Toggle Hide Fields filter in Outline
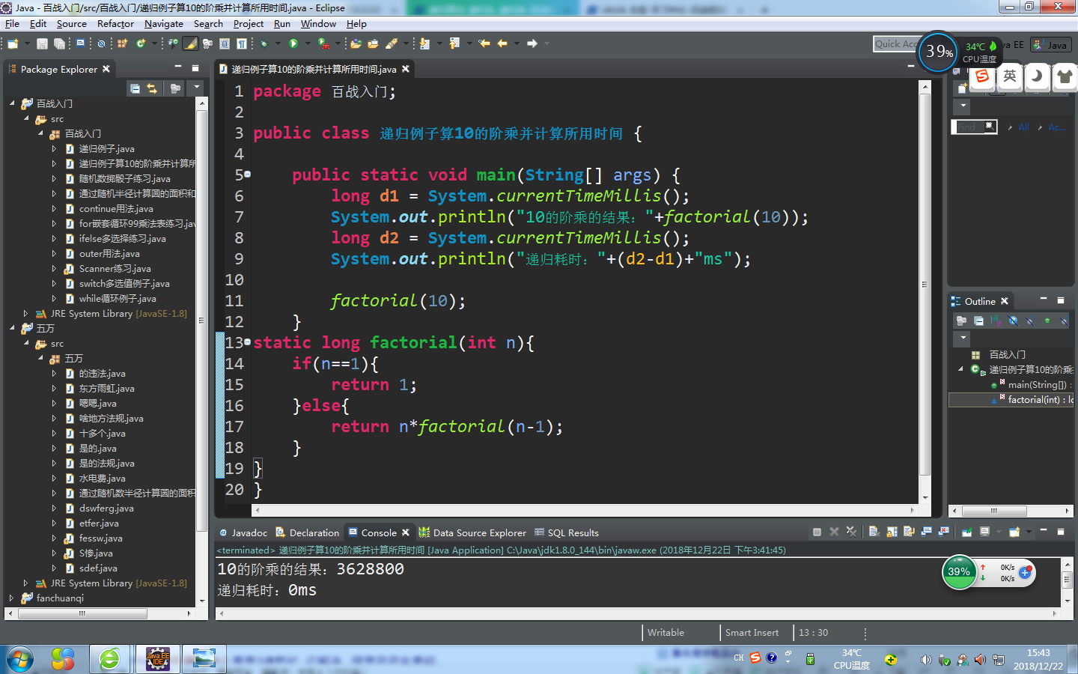This screenshot has width=1078, height=674. pos(1013,321)
